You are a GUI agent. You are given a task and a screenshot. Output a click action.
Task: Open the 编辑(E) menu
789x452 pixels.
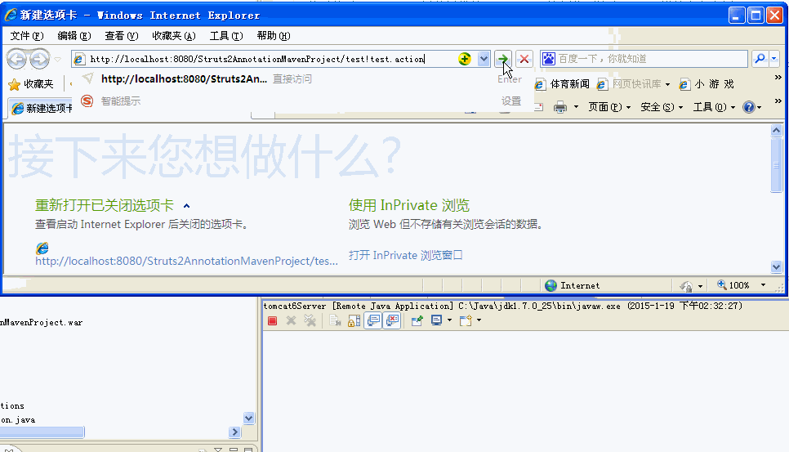74,36
